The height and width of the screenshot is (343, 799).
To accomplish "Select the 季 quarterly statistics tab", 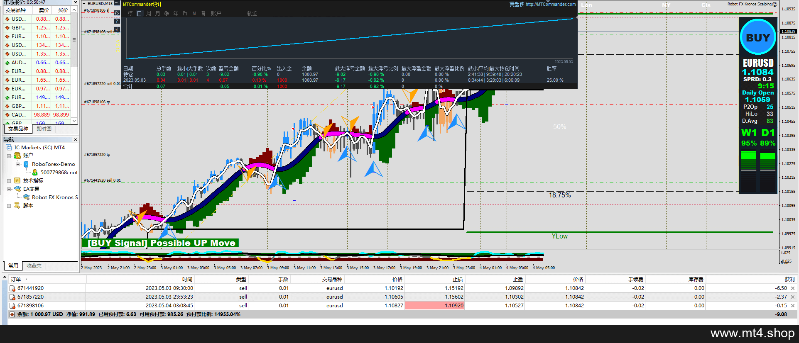I will [x=167, y=13].
